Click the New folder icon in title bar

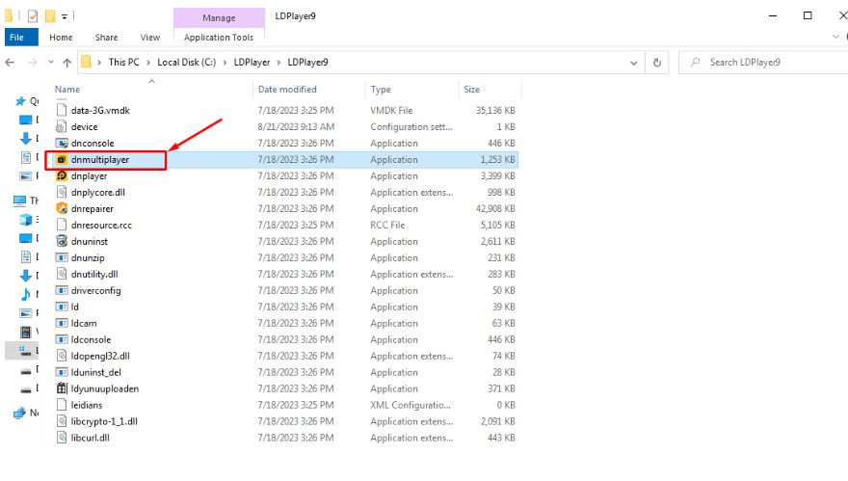[x=50, y=16]
